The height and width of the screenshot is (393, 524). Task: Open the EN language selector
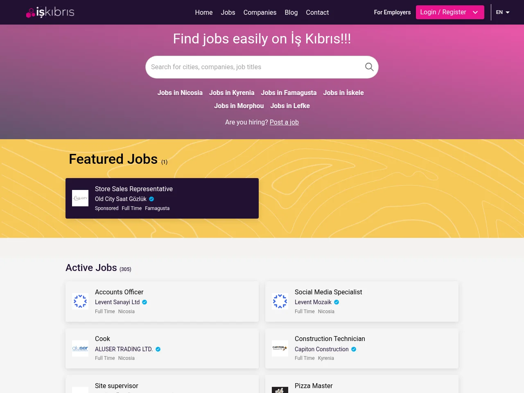click(503, 12)
